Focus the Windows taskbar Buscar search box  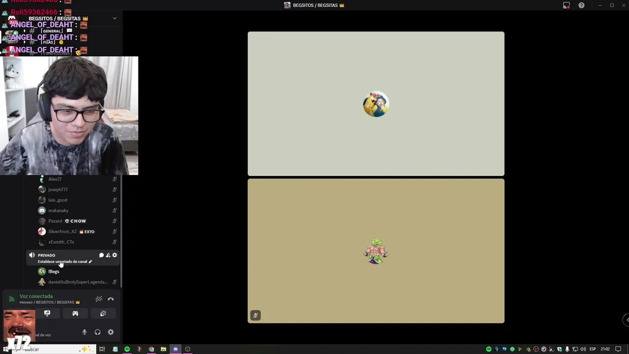[53, 350]
